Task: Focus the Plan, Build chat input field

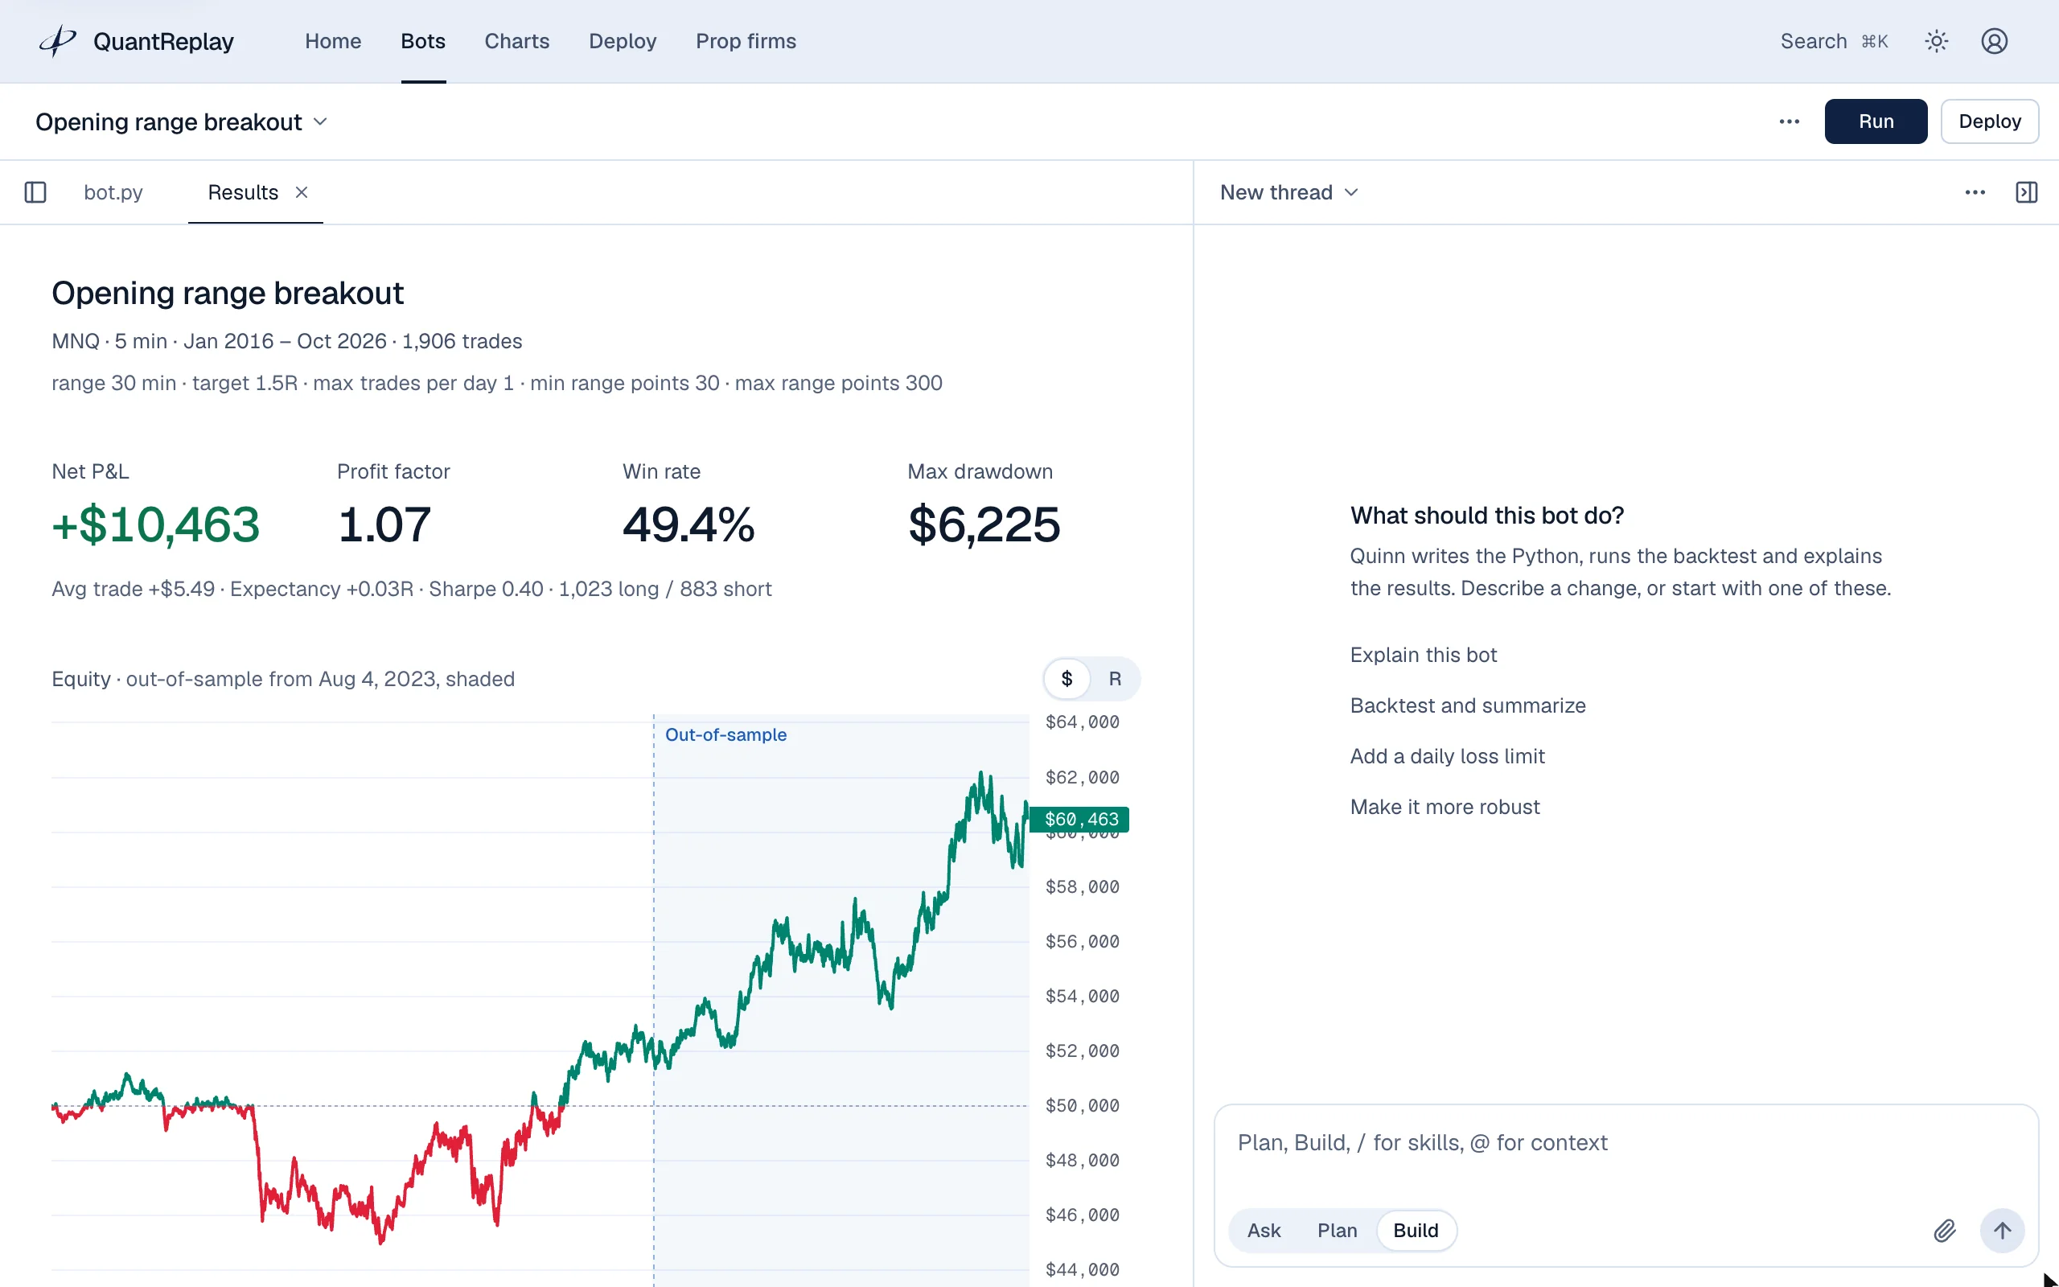Action: pyautogui.click(x=1625, y=1143)
